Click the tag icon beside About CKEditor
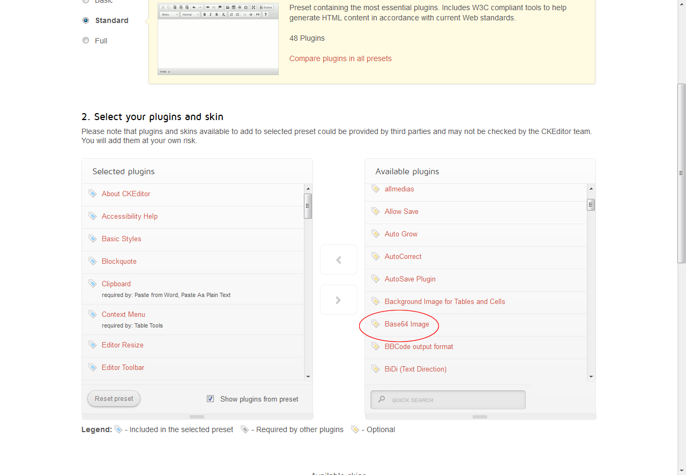Viewport: 686px width, 475px height. point(92,194)
